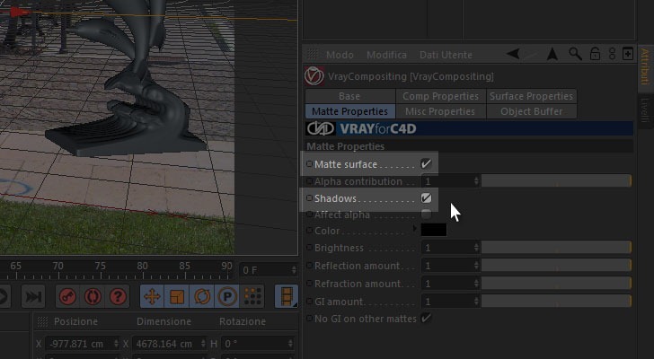Viewport: 654px width, 359px height.
Task: Click the red key record keyframe icon
Action: pos(67,296)
